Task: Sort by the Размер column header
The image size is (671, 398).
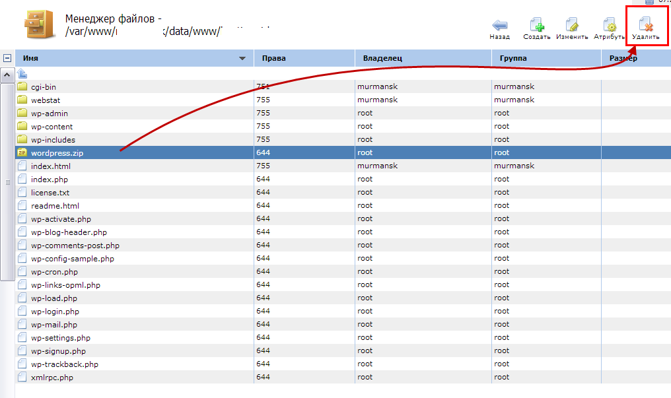Action: pyautogui.click(x=637, y=58)
